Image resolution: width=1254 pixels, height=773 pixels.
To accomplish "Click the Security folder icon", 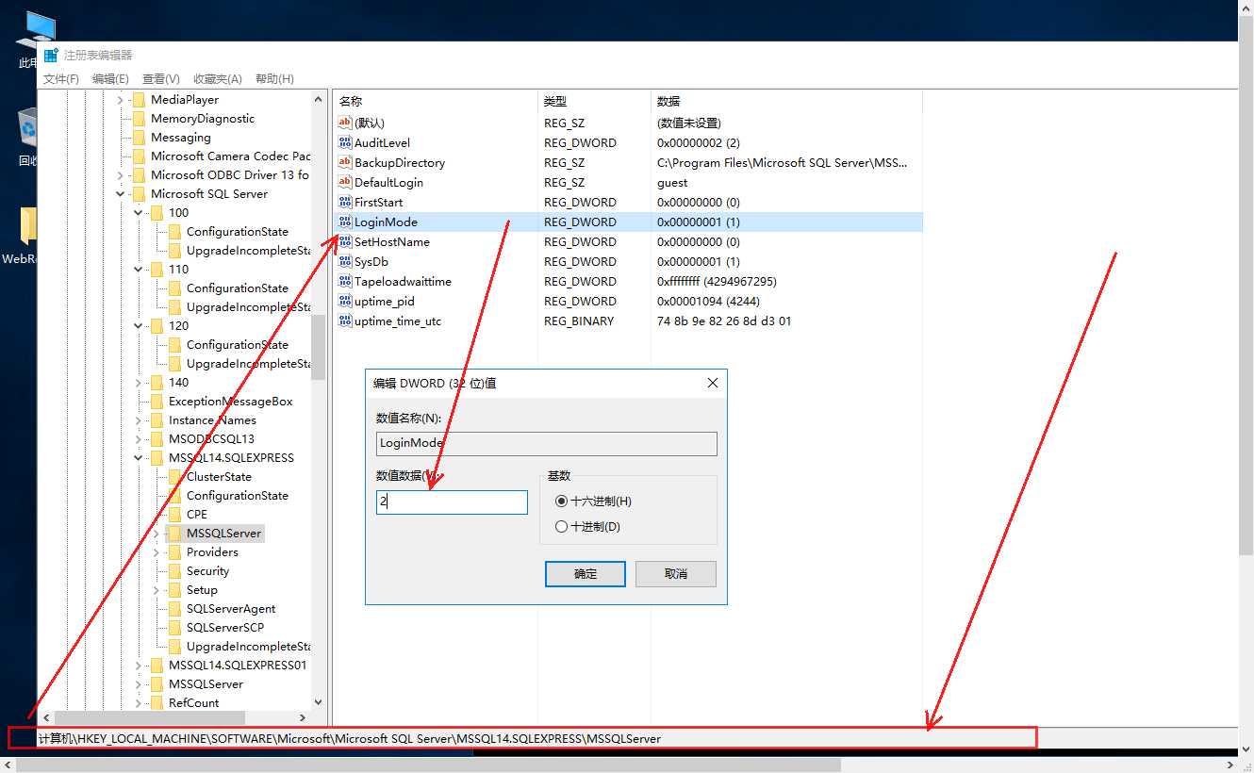I will [x=174, y=570].
